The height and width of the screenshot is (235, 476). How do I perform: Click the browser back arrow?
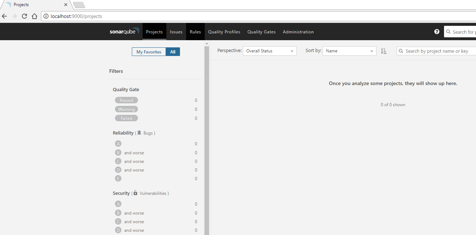pyautogui.click(x=4, y=16)
